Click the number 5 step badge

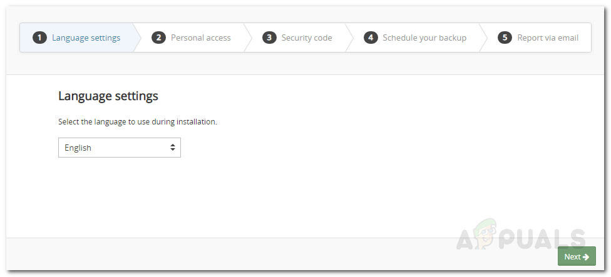[x=505, y=38]
